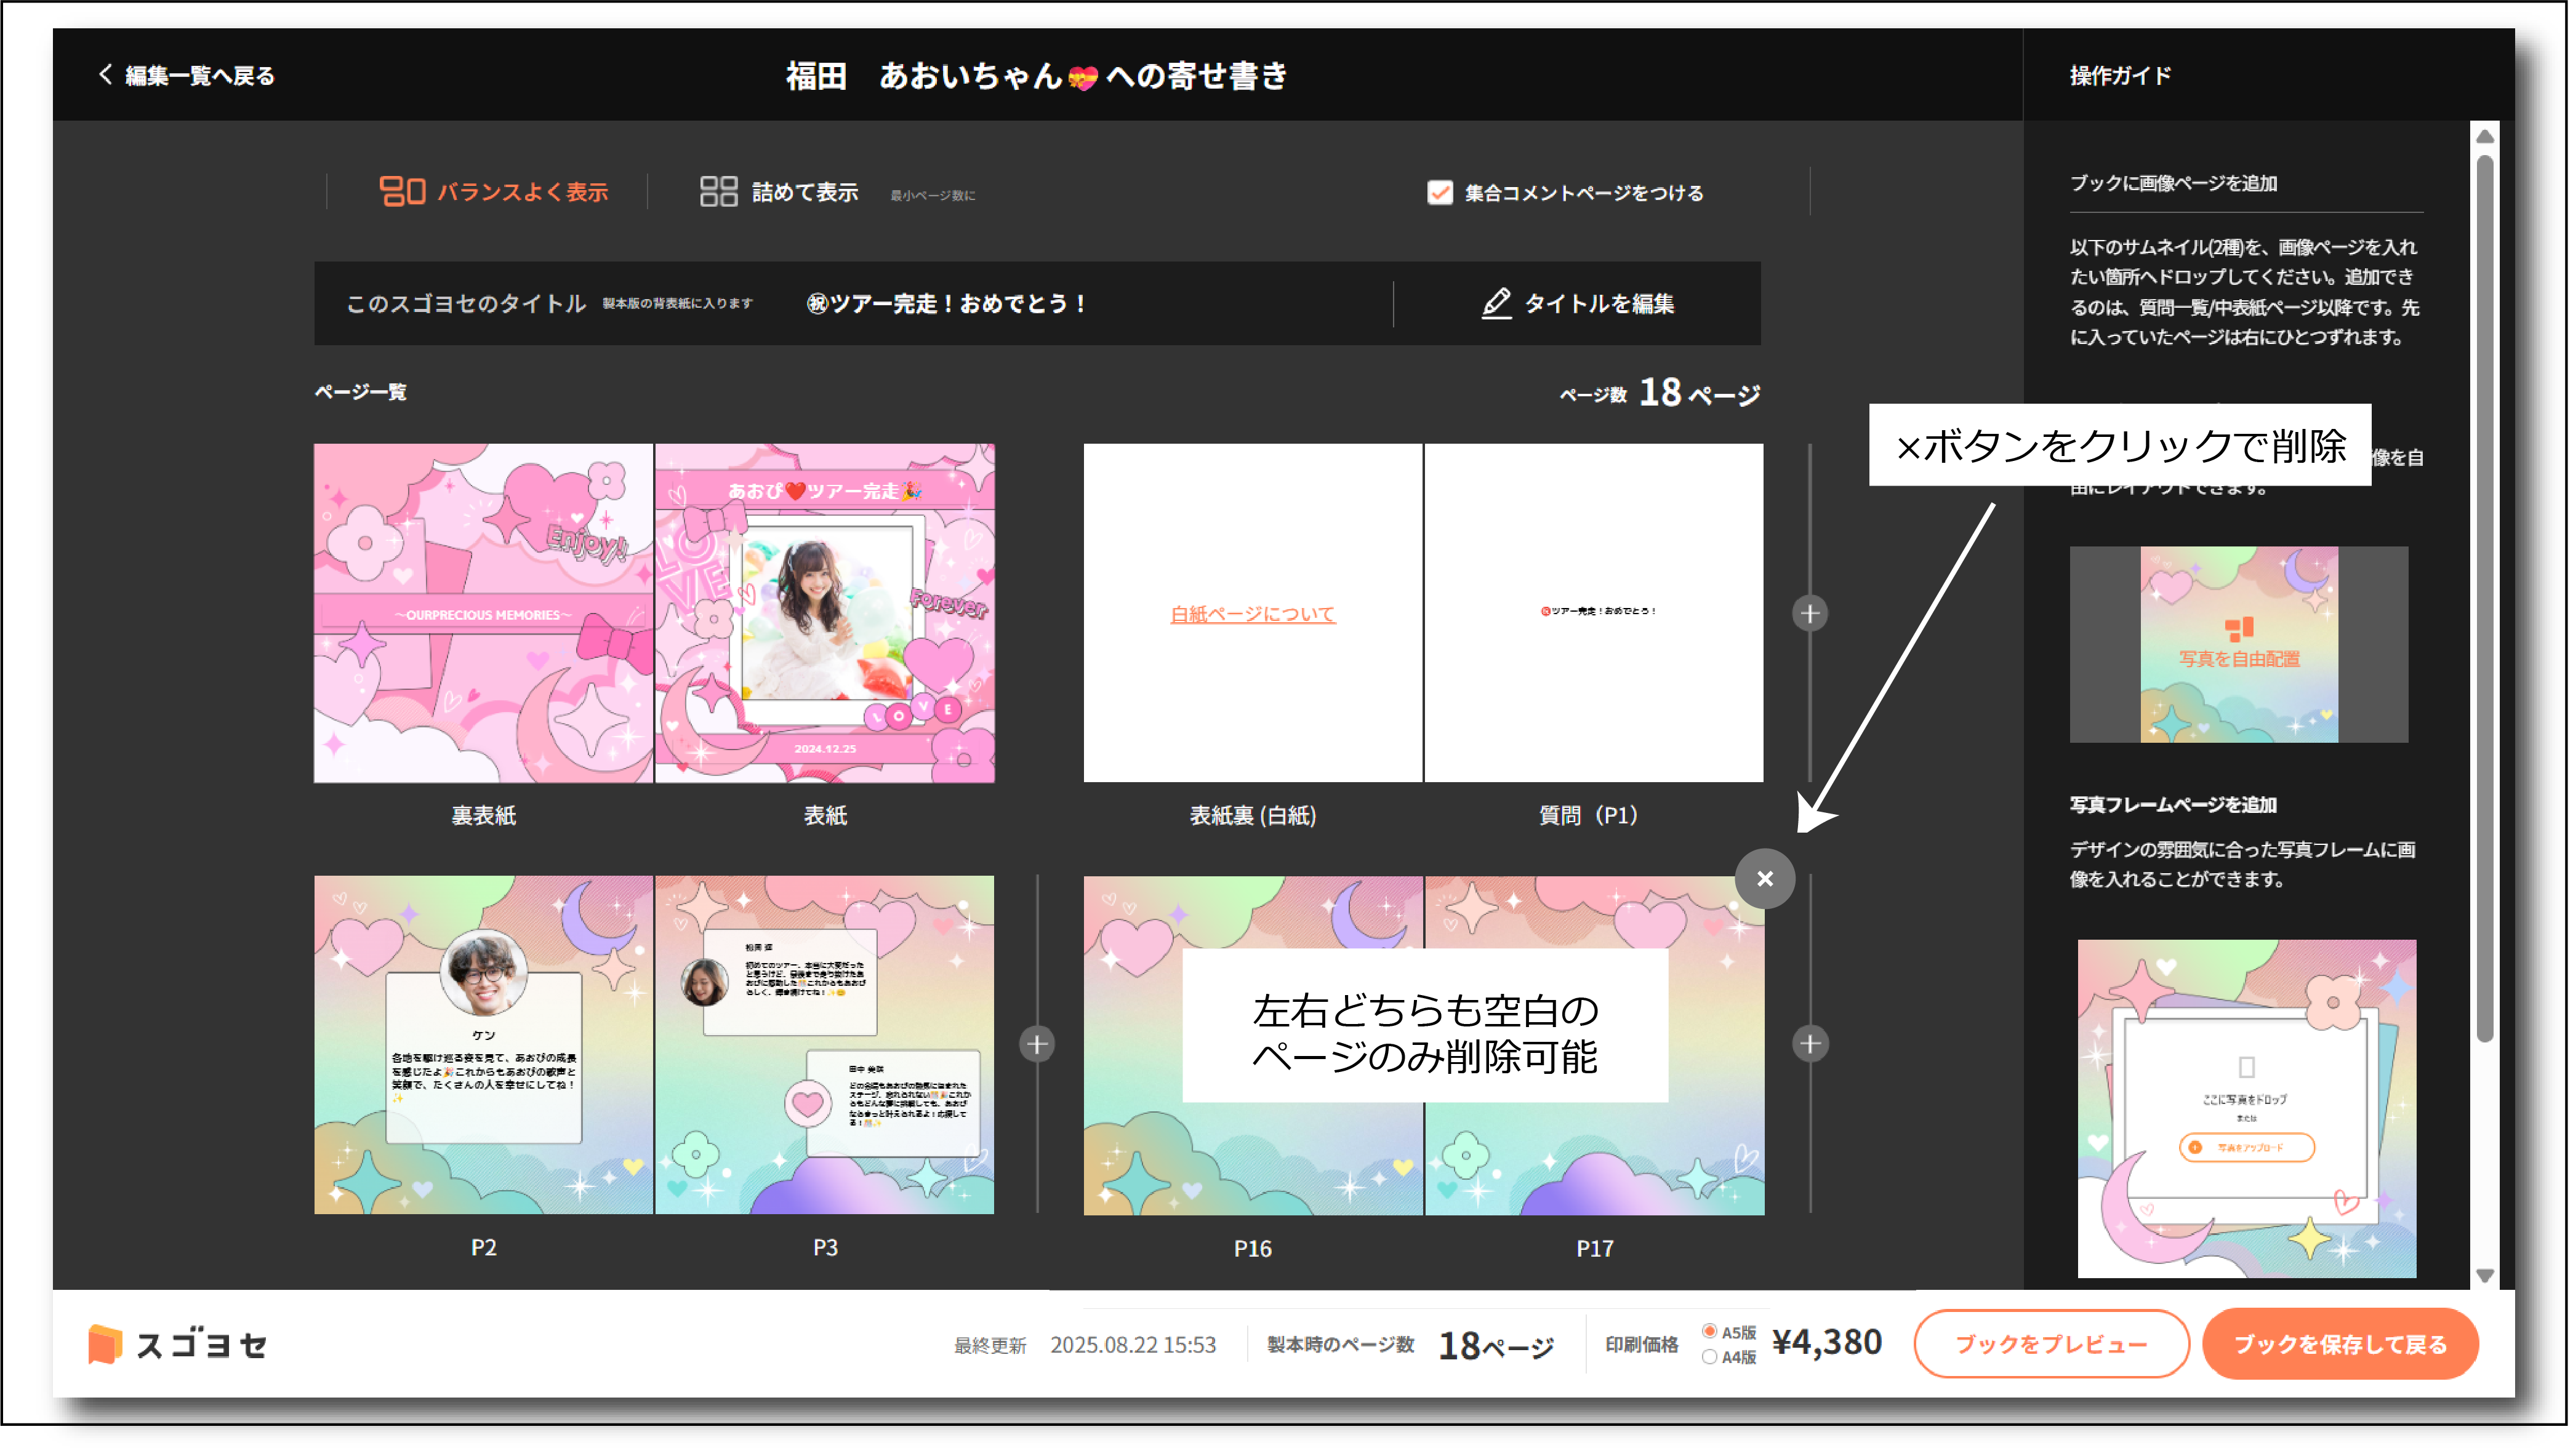Screen dimensions: 2573x1456
Task: Click the plus icon right of P17 page
Action: [x=1811, y=1045]
